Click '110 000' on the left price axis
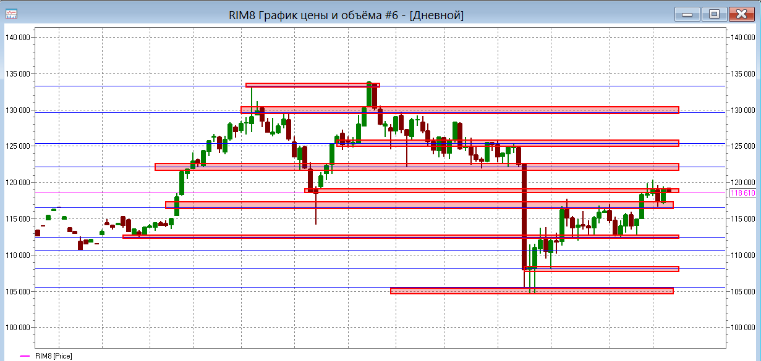761x361 pixels. pos(17,255)
